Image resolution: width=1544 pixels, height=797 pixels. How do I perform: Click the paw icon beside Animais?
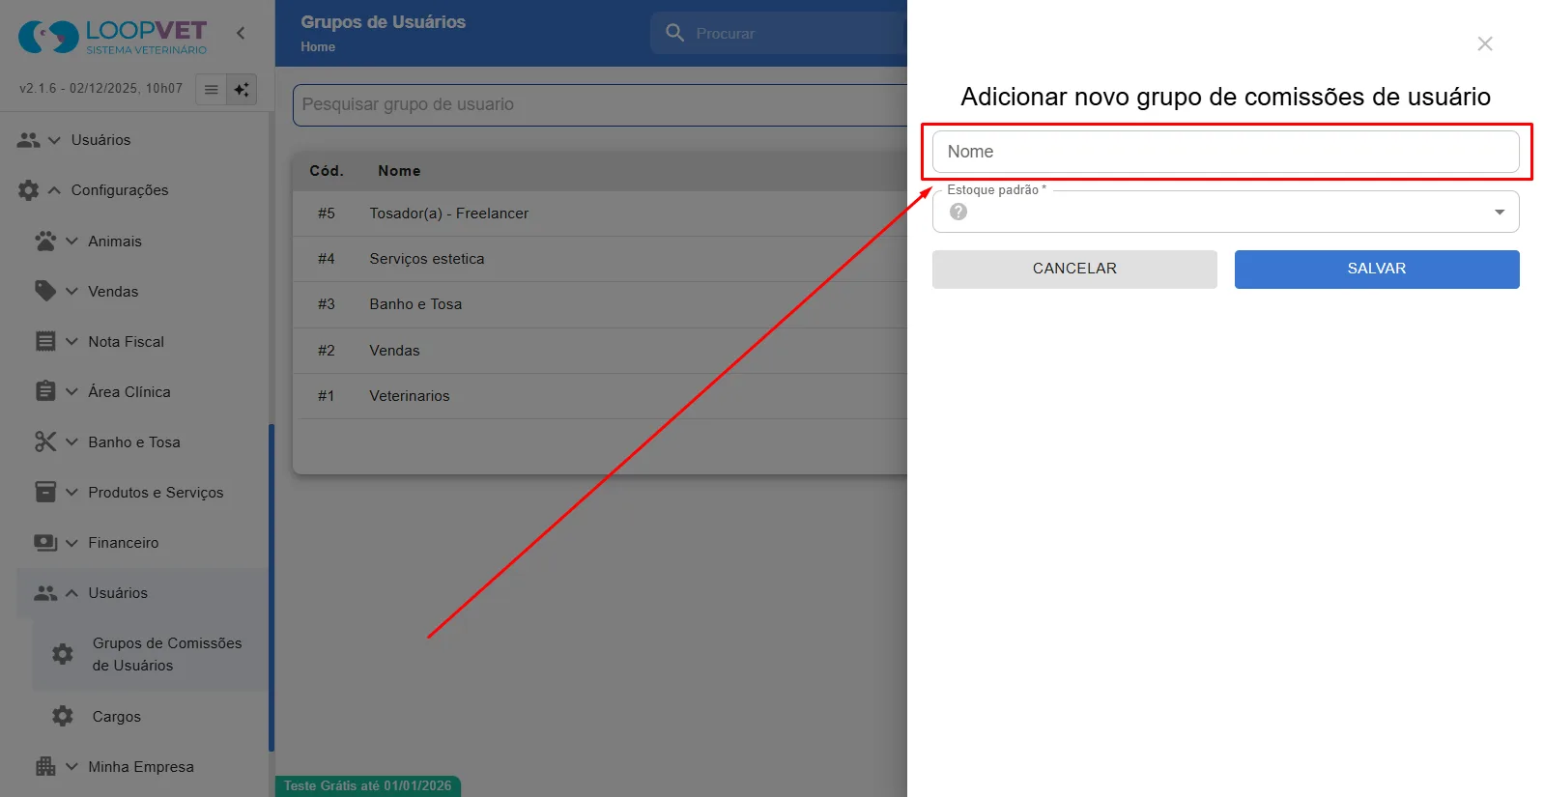pyautogui.click(x=45, y=241)
